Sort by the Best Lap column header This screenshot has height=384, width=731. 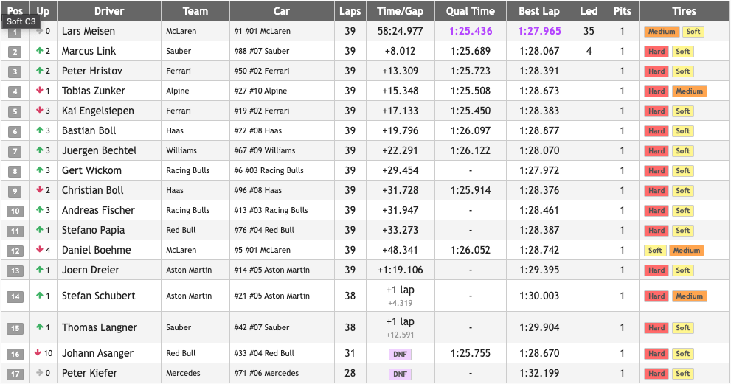pyautogui.click(x=539, y=11)
